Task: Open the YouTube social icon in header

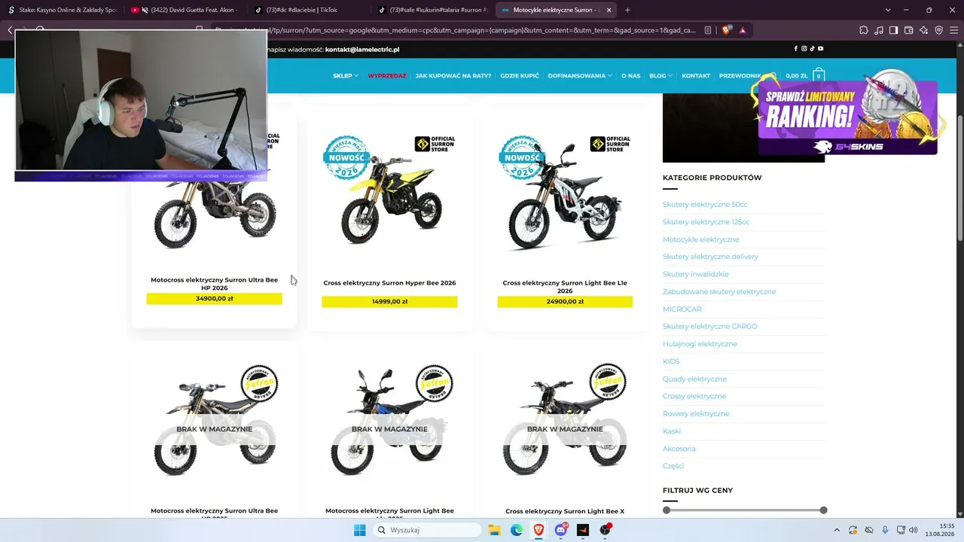Action: [821, 49]
